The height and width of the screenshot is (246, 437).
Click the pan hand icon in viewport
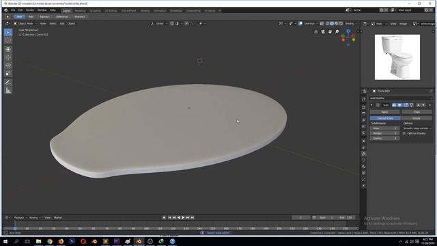(x=330, y=32)
